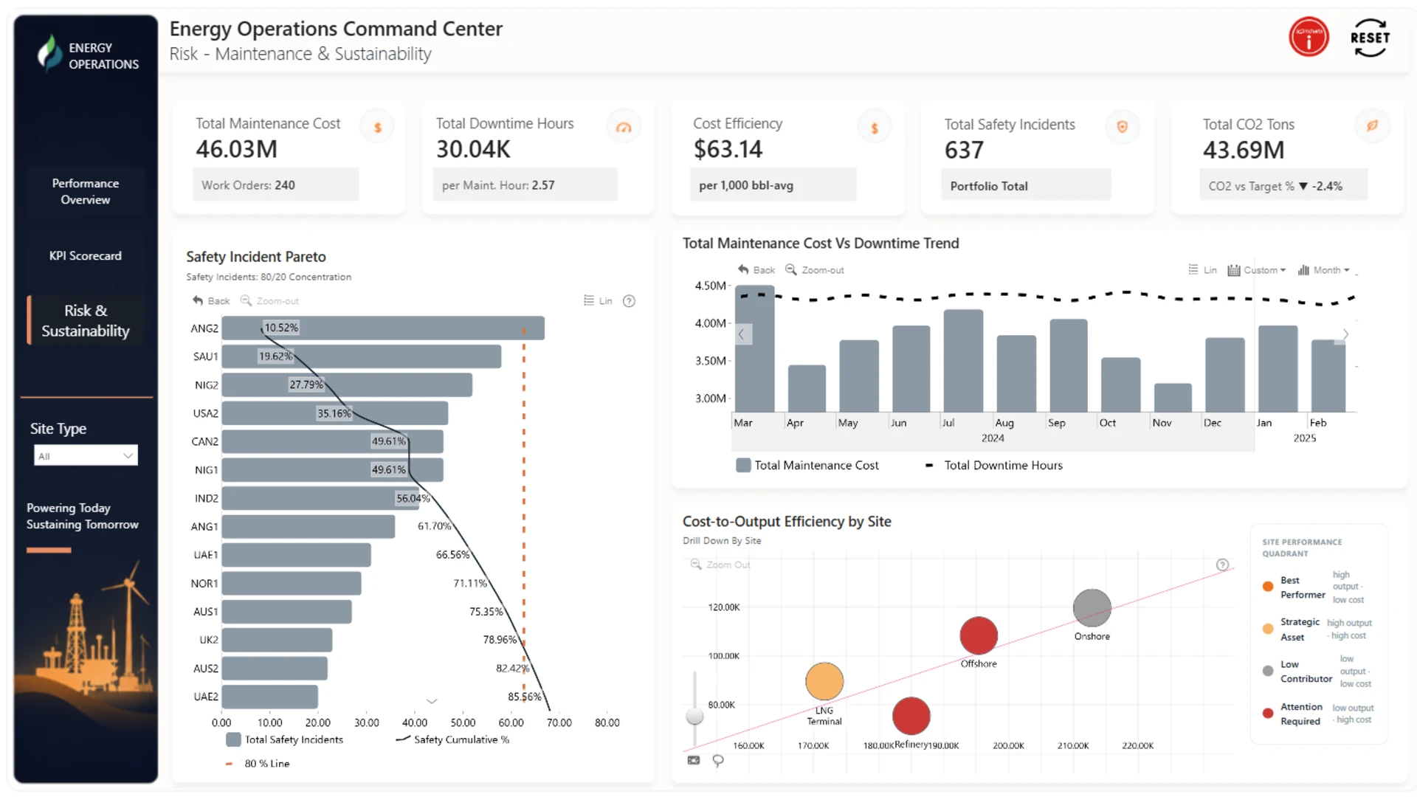Viewport: 1417px width, 797px height.
Task: Click the RESET filters icon
Action: [1370, 38]
